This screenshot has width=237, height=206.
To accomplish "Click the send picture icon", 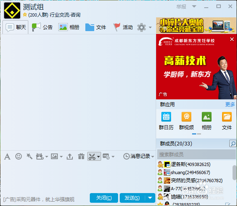I will pos(54,156).
